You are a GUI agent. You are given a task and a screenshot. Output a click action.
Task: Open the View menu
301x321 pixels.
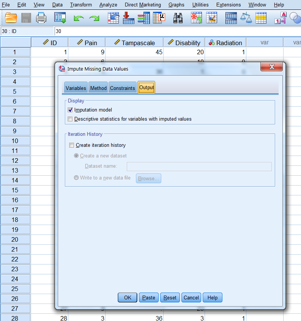click(x=39, y=5)
